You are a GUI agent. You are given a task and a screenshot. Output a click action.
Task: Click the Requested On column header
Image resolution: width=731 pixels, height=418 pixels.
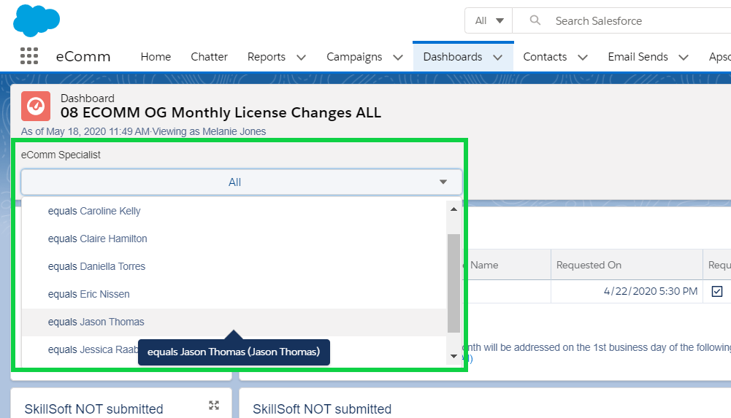[x=627, y=265]
